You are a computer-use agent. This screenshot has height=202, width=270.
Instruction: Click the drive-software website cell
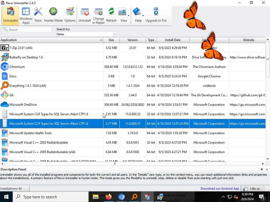coord(247,57)
